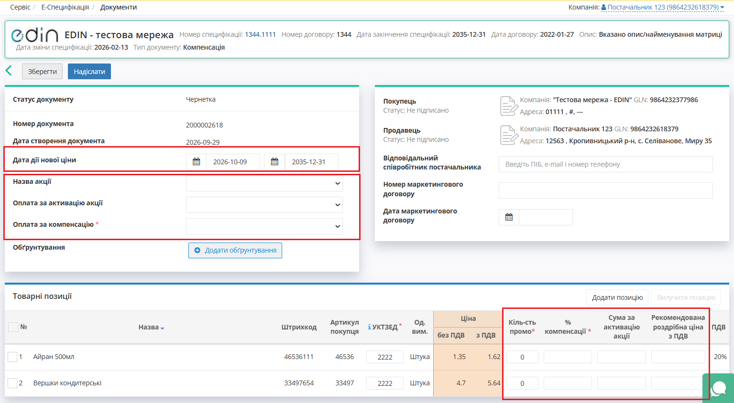The height and width of the screenshot is (403, 734).
Task: Click the Документи breadcrumb
Action: click(119, 7)
